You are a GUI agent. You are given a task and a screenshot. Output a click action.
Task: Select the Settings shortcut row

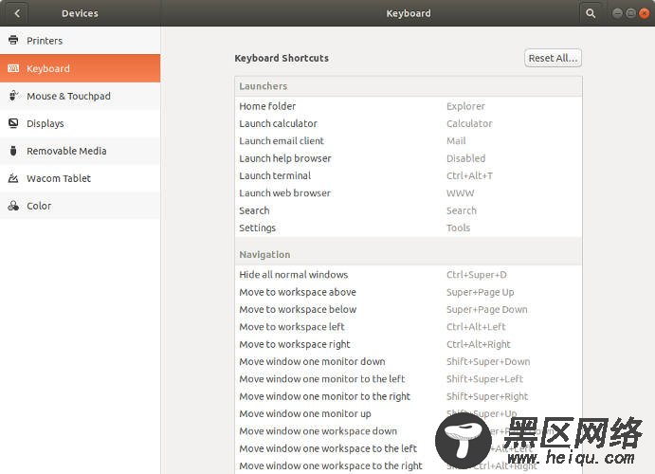(x=409, y=228)
